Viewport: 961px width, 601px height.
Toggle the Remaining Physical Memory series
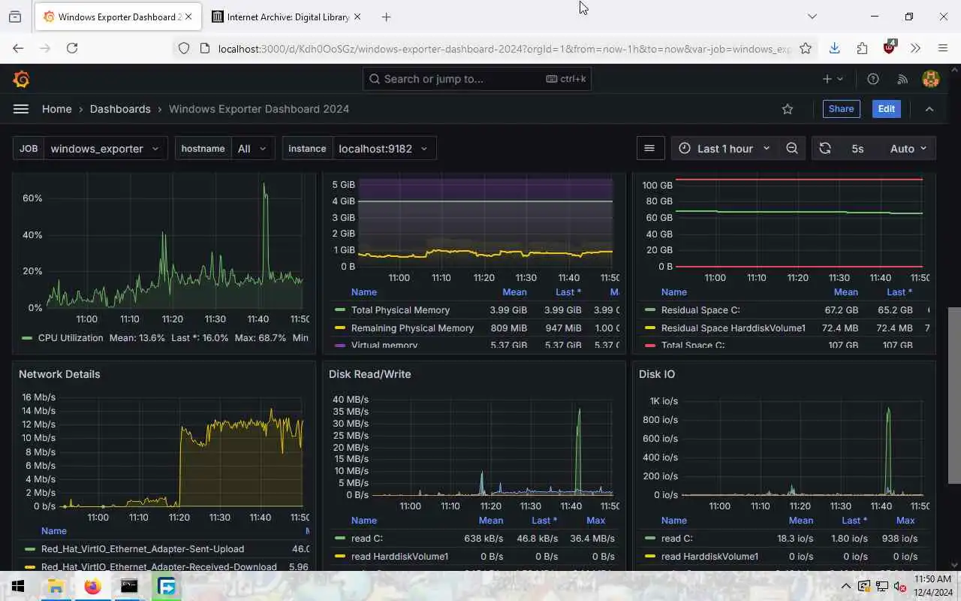coord(412,328)
